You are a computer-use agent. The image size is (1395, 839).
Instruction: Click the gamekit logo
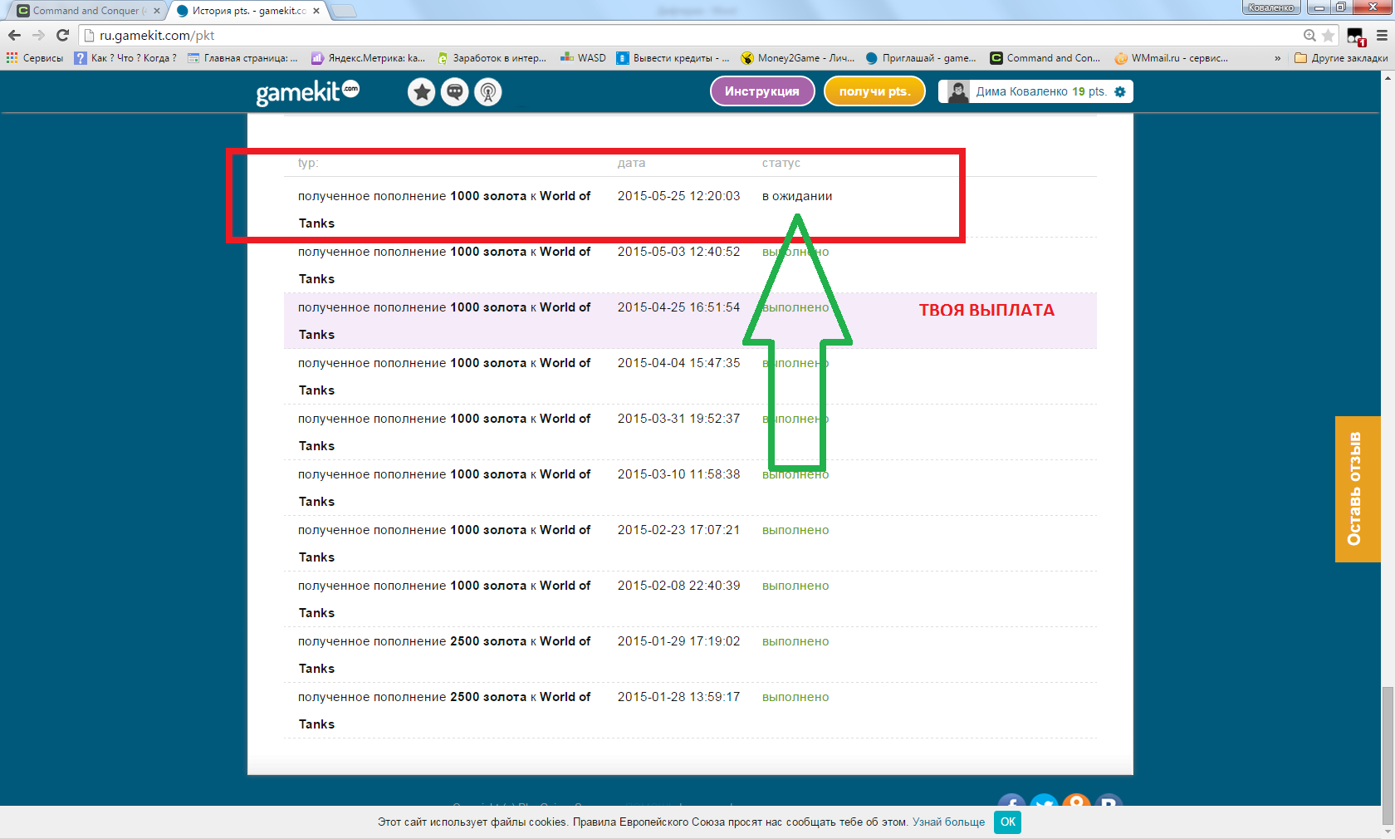307,91
